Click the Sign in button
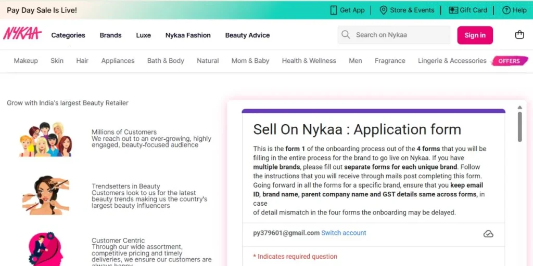533x266 pixels. [x=475, y=35]
